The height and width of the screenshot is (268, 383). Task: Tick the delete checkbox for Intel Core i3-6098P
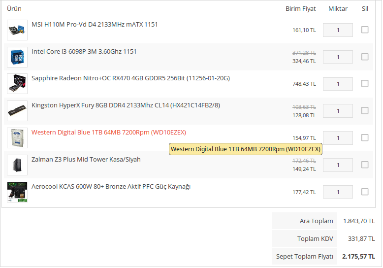pyautogui.click(x=365, y=57)
